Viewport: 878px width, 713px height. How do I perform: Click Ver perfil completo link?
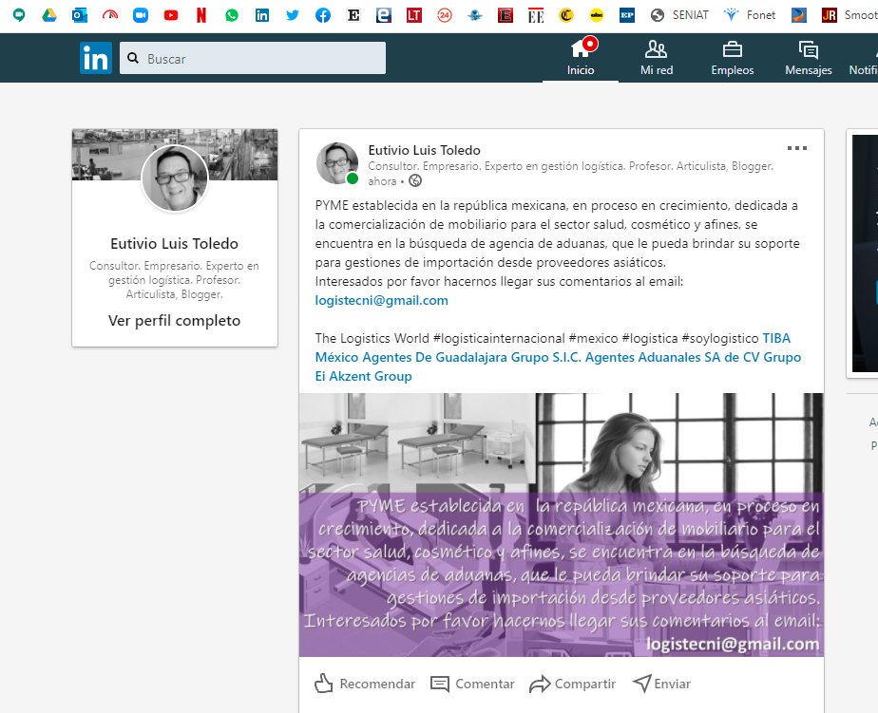click(174, 321)
